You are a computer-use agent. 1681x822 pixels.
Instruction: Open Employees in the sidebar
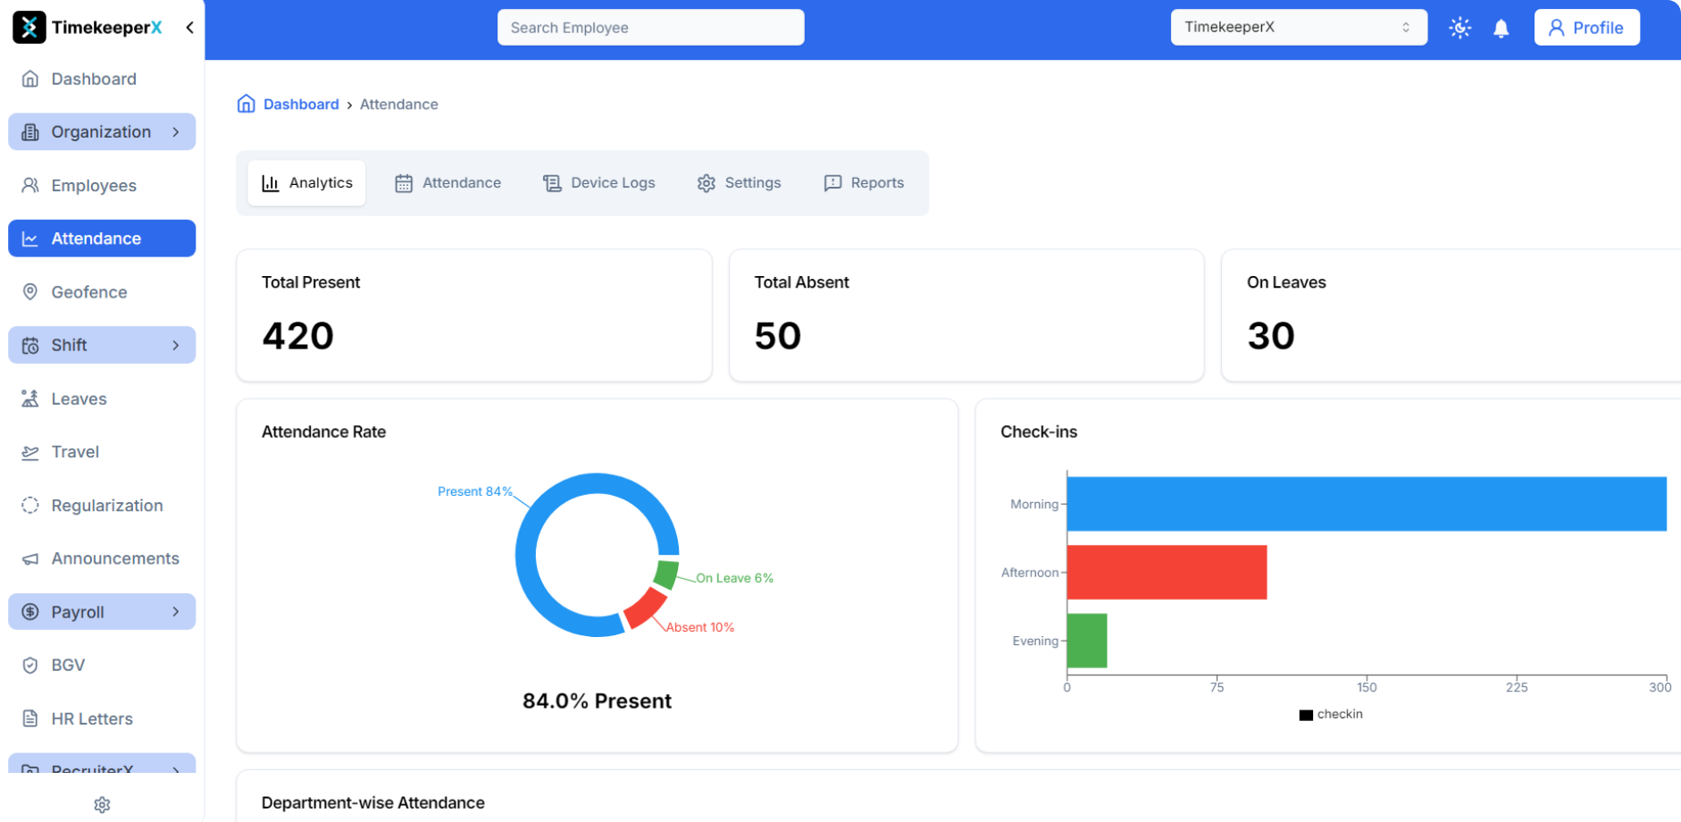tap(102, 185)
